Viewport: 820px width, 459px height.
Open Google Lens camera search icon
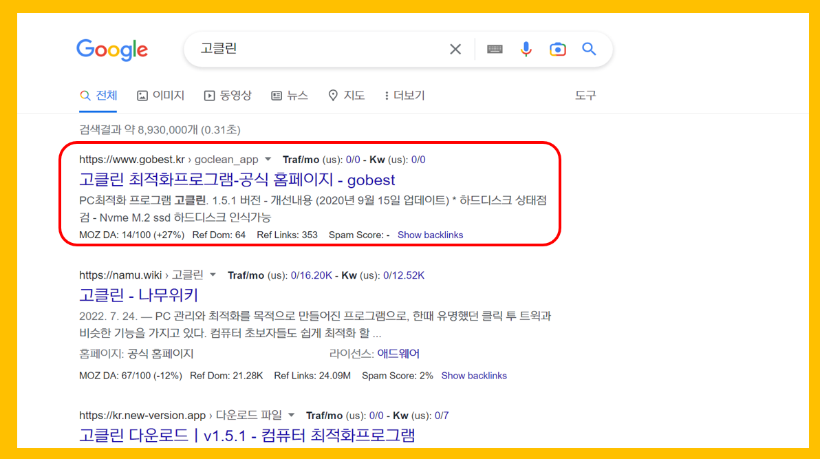tap(558, 49)
